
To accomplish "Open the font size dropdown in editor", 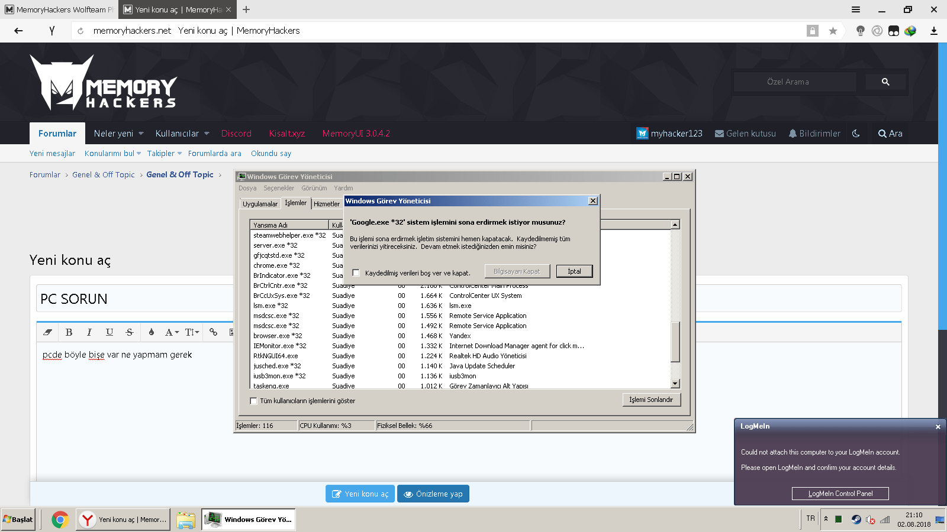I will point(192,332).
